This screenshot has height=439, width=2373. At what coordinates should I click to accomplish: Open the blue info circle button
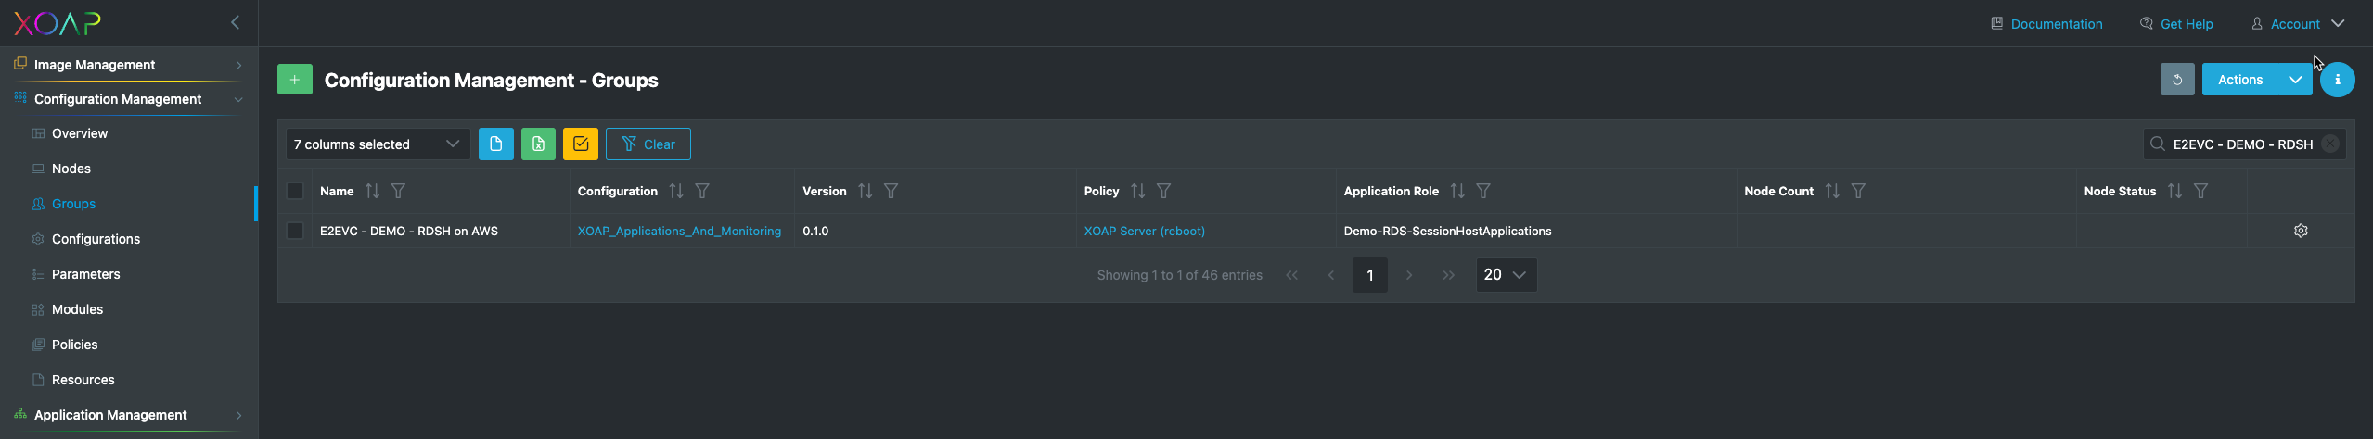2337,80
